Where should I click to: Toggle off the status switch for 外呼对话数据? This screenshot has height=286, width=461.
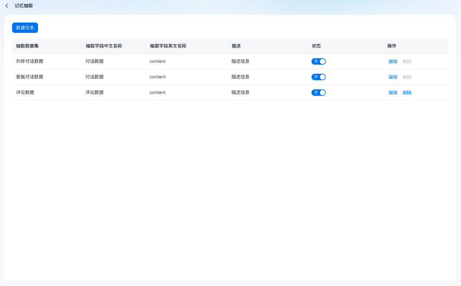coord(319,61)
